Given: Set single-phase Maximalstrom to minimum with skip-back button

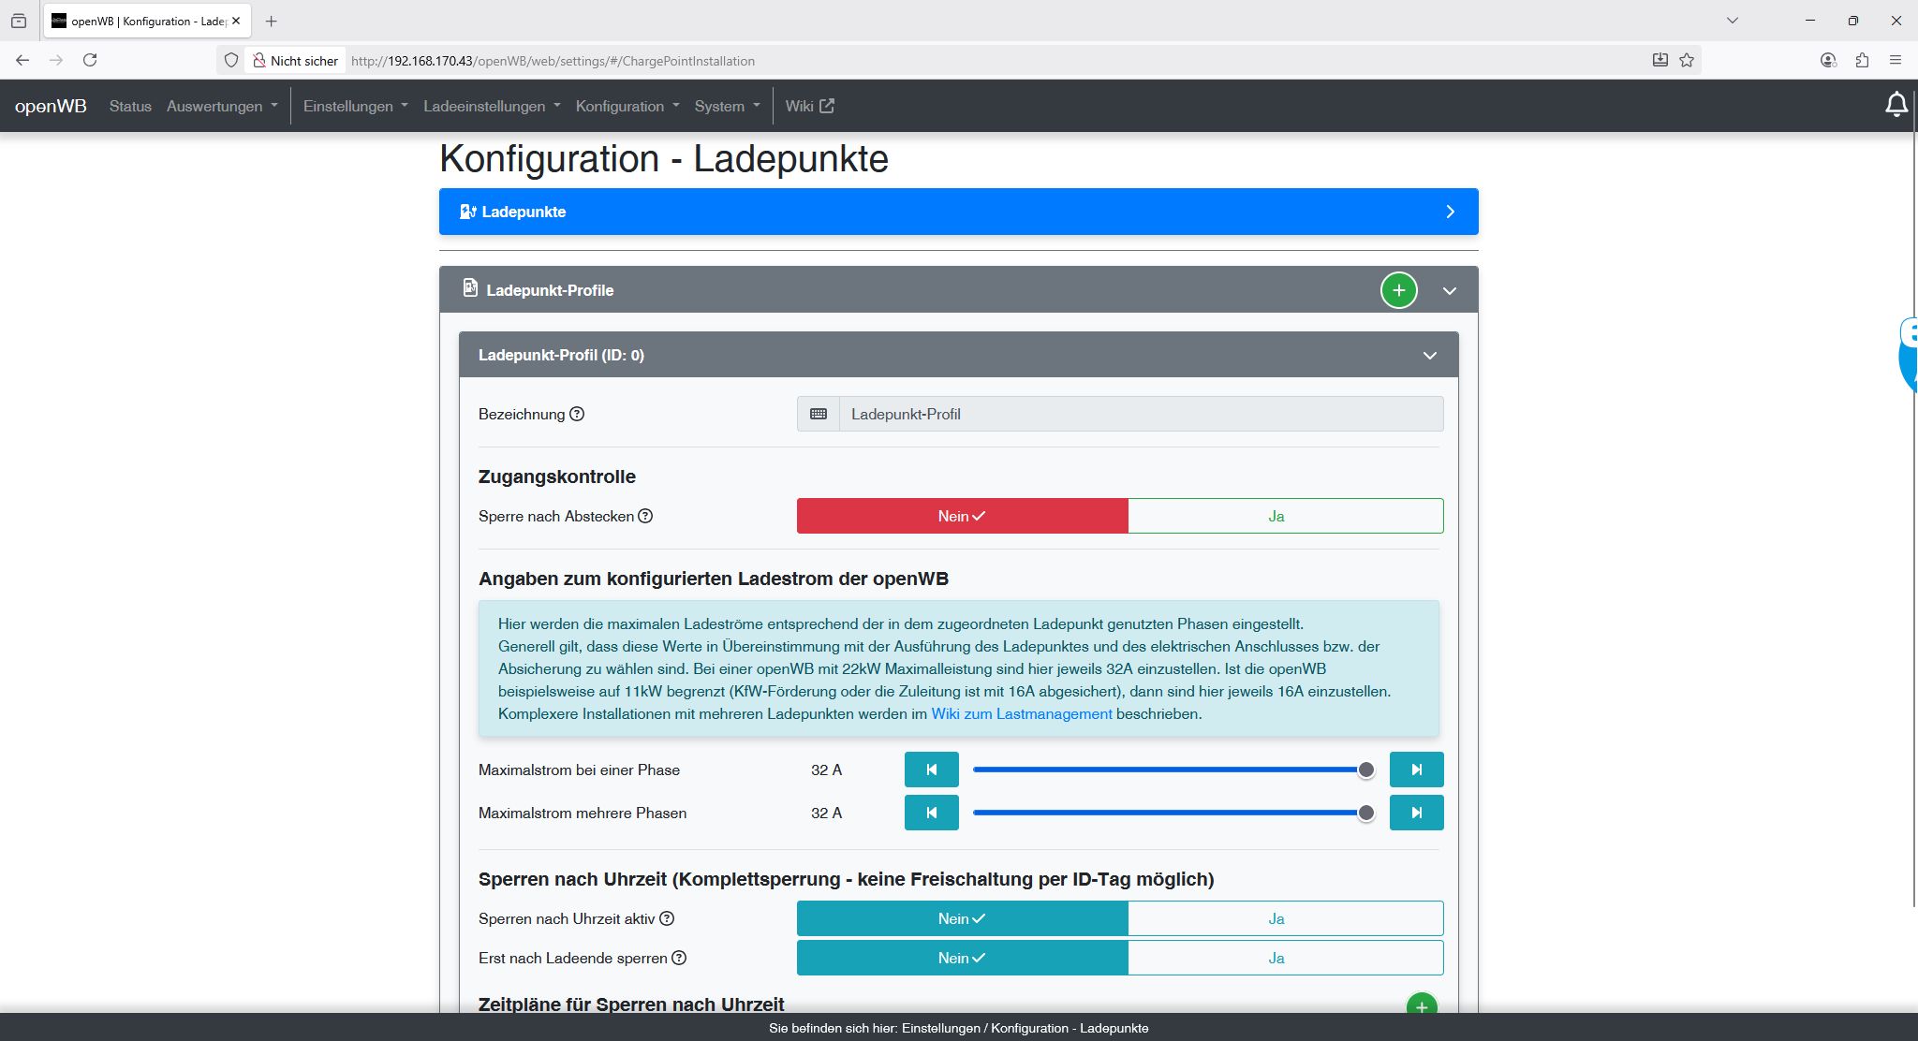Looking at the screenshot, I should pos(931,770).
